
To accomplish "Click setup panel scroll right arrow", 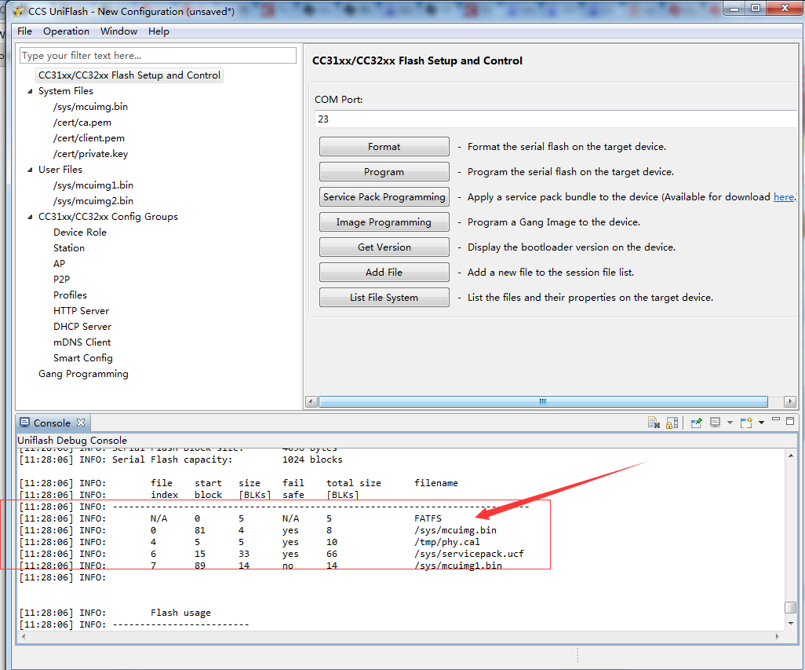I will [x=790, y=401].
